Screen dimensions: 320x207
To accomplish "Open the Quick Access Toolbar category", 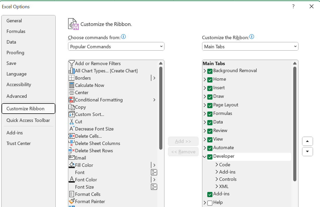I will coord(28,120).
